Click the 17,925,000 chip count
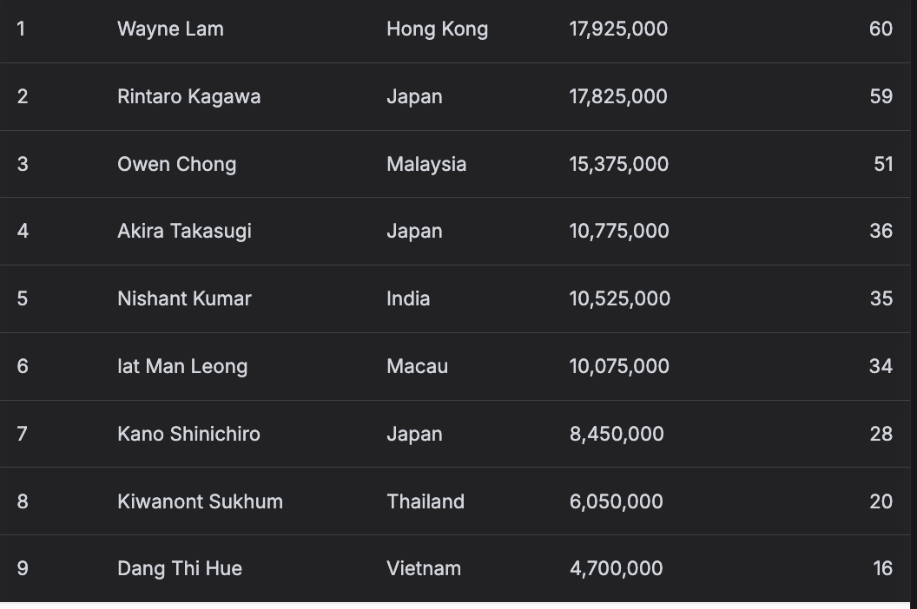This screenshot has width=917, height=609. pos(618,29)
